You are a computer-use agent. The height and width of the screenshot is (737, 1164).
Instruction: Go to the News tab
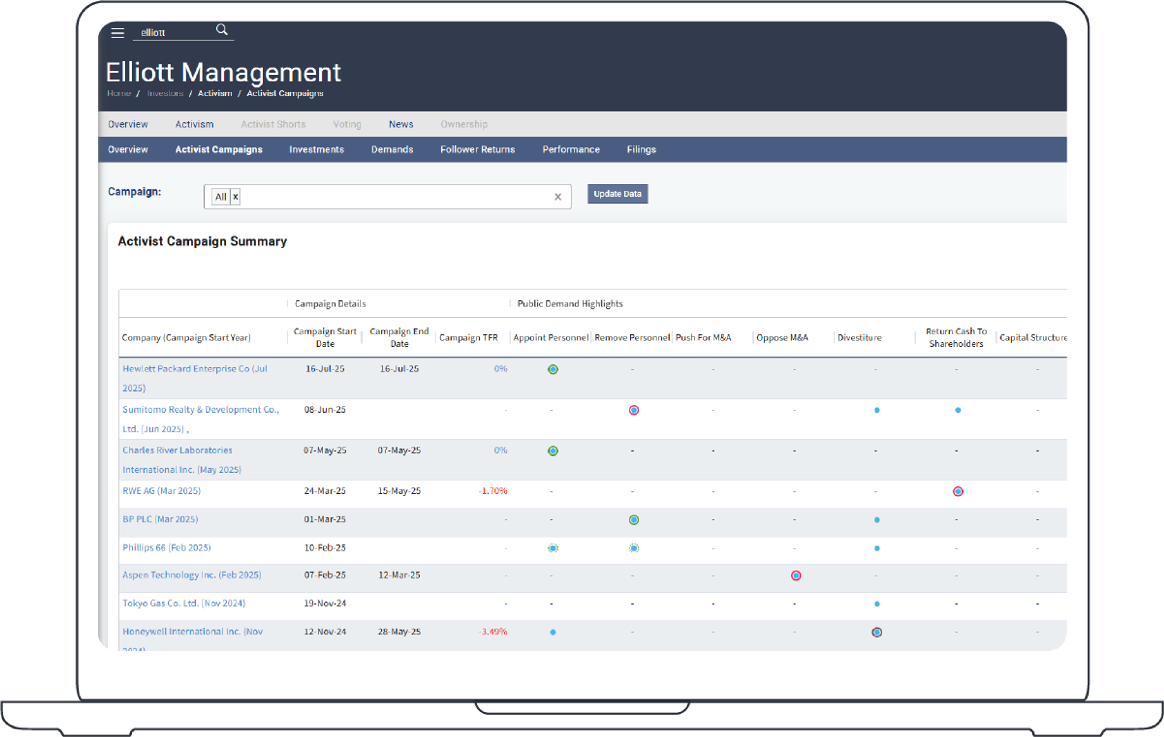click(x=400, y=124)
